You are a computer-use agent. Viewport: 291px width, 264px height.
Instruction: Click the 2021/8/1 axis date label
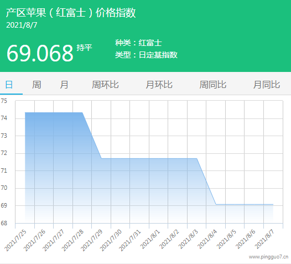pyautogui.click(x=150, y=240)
